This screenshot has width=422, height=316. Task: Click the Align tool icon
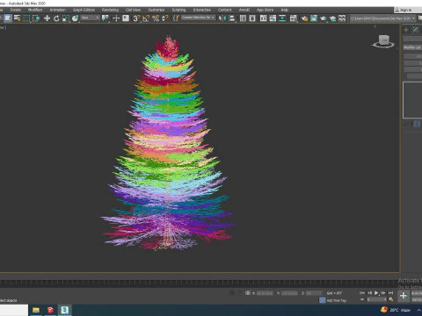pyautogui.click(x=232, y=18)
